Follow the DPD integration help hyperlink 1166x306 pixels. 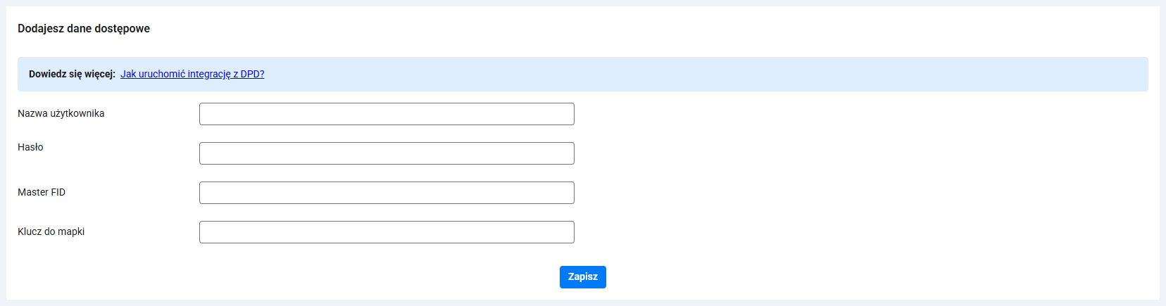pyautogui.click(x=192, y=74)
